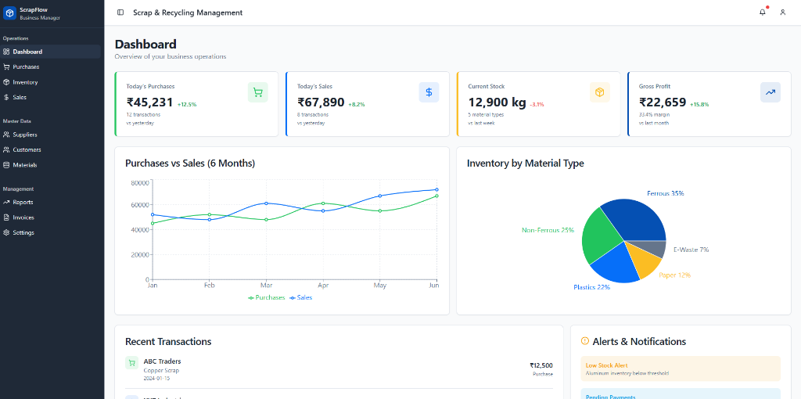This screenshot has width=801, height=399.
Task: Click the blue dollar icon on Today's Sales card
Action: tap(429, 92)
